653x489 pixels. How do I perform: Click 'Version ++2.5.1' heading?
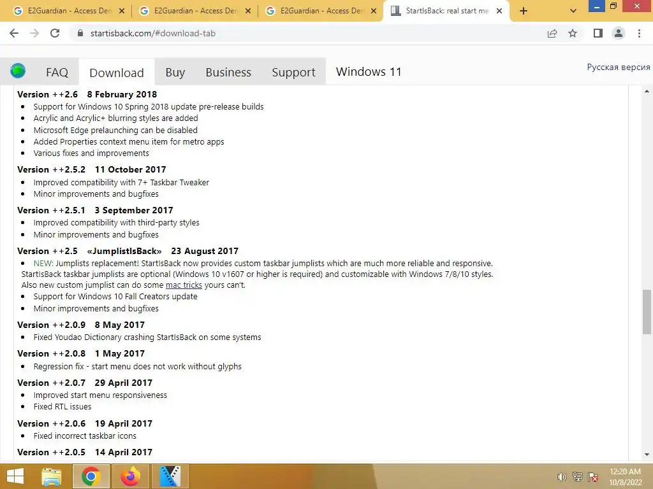pyautogui.click(x=51, y=210)
